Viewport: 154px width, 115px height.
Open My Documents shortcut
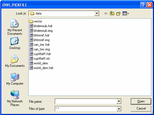[x=15, y=61]
